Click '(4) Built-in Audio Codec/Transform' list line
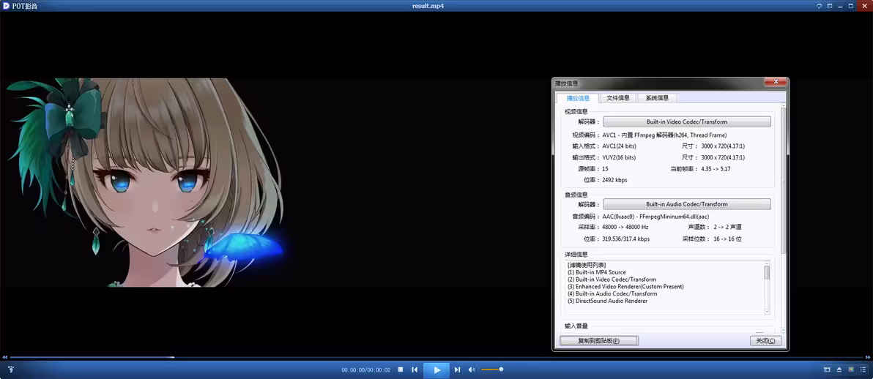This screenshot has width=873, height=379. (x=612, y=294)
